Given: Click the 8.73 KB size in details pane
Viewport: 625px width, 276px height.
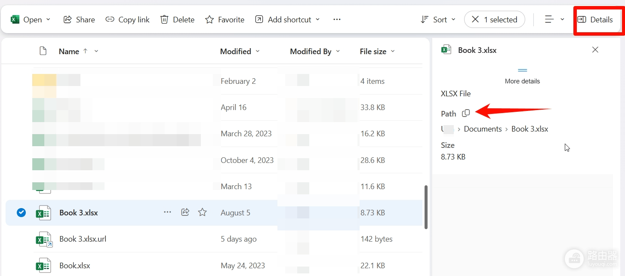Looking at the screenshot, I should coord(453,157).
